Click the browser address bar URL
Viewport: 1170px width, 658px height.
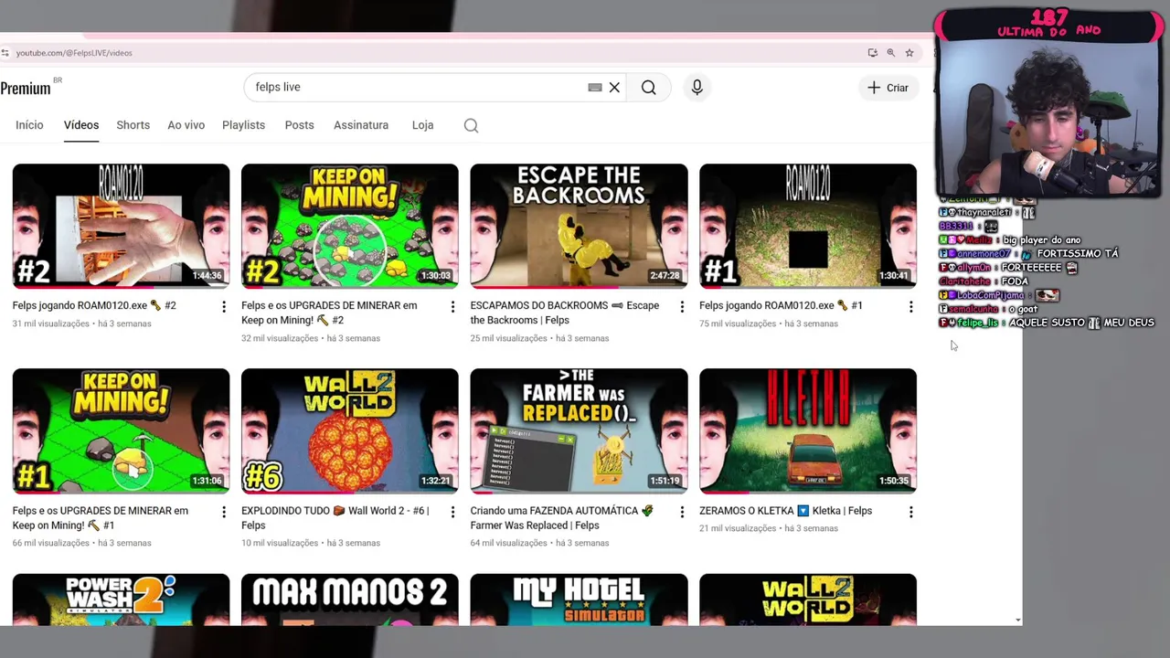tap(74, 53)
